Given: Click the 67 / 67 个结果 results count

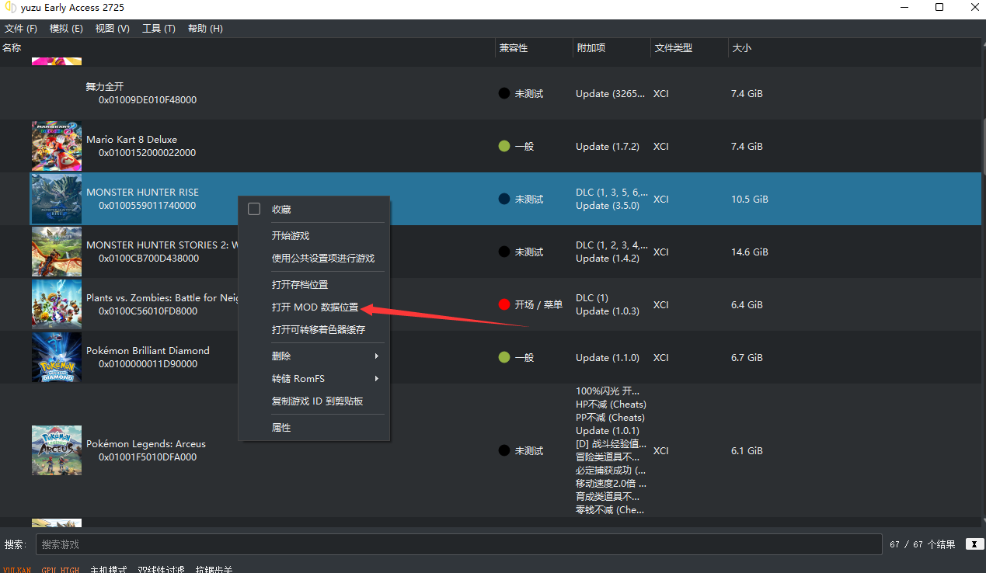Looking at the screenshot, I should tap(923, 544).
